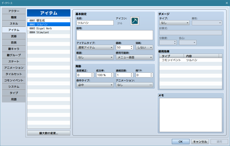Click the 最大数の変更 button

[49, 133]
